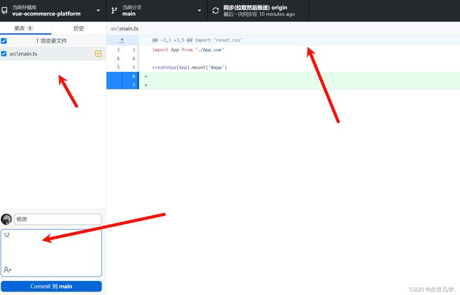Click the import App from './App.vue' line
Viewport: 460px width, 295px height.
click(x=188, y=50)
